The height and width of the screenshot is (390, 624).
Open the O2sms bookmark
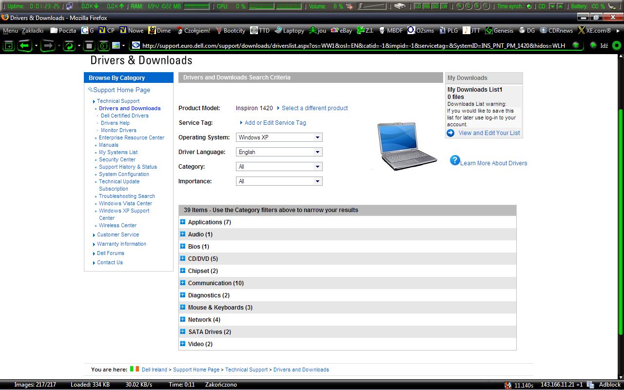tap(421, 30)
